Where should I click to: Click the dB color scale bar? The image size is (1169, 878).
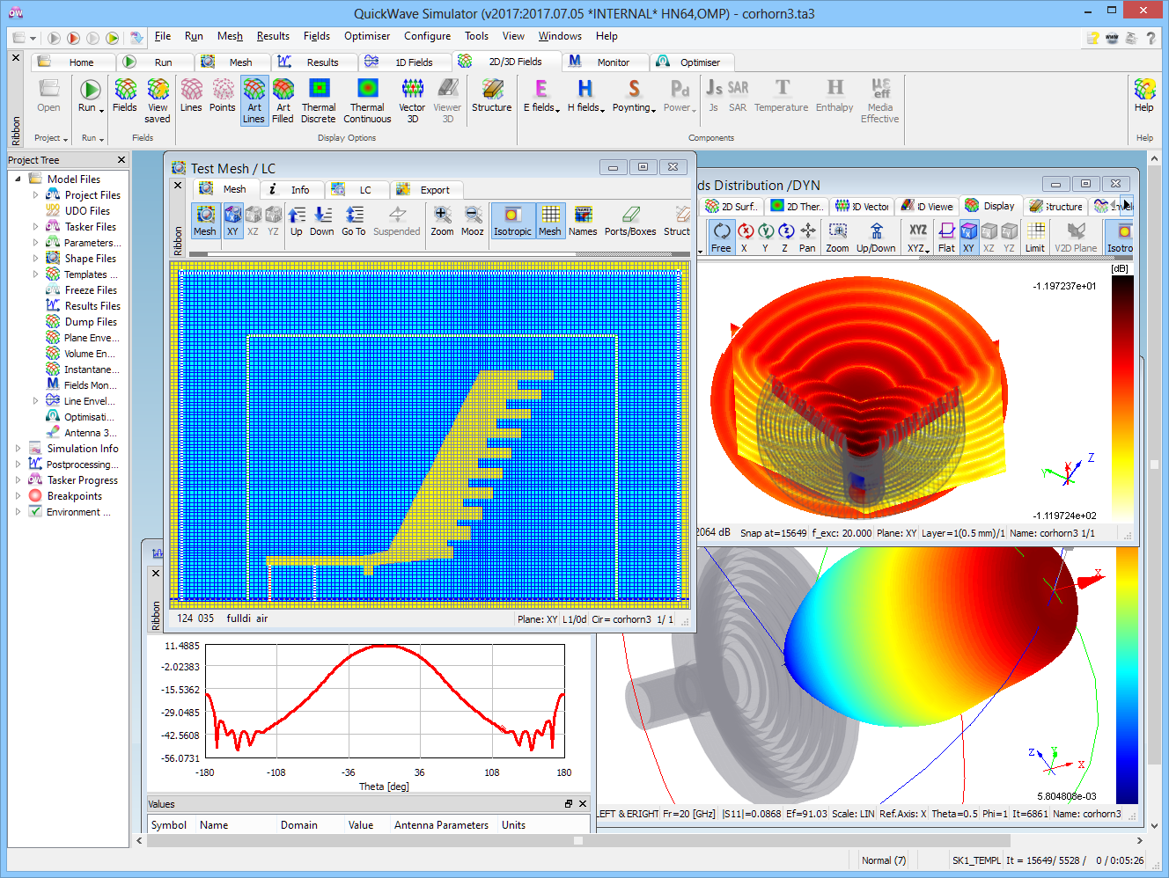click(1122, 396)
